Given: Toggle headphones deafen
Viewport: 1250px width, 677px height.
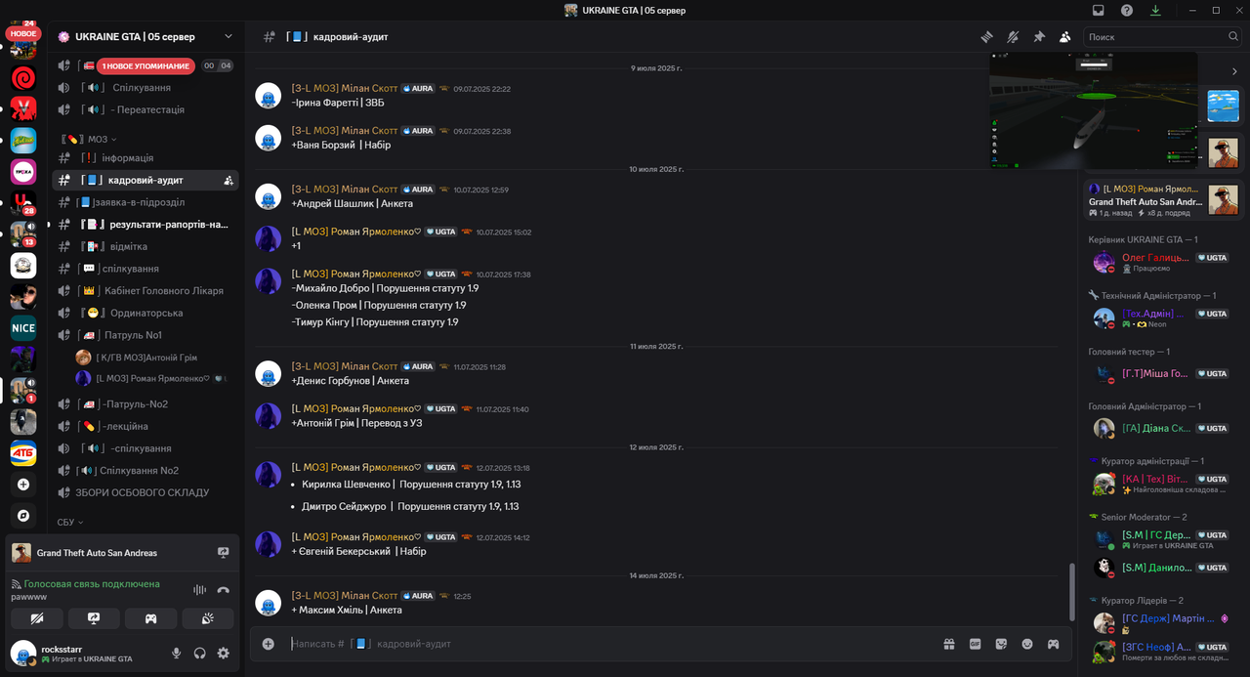Looking at the screenshot, I should coord(200,654).
